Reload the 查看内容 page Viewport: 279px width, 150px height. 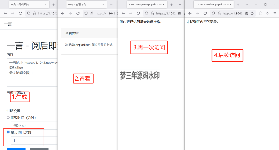(x=78, y=13)
